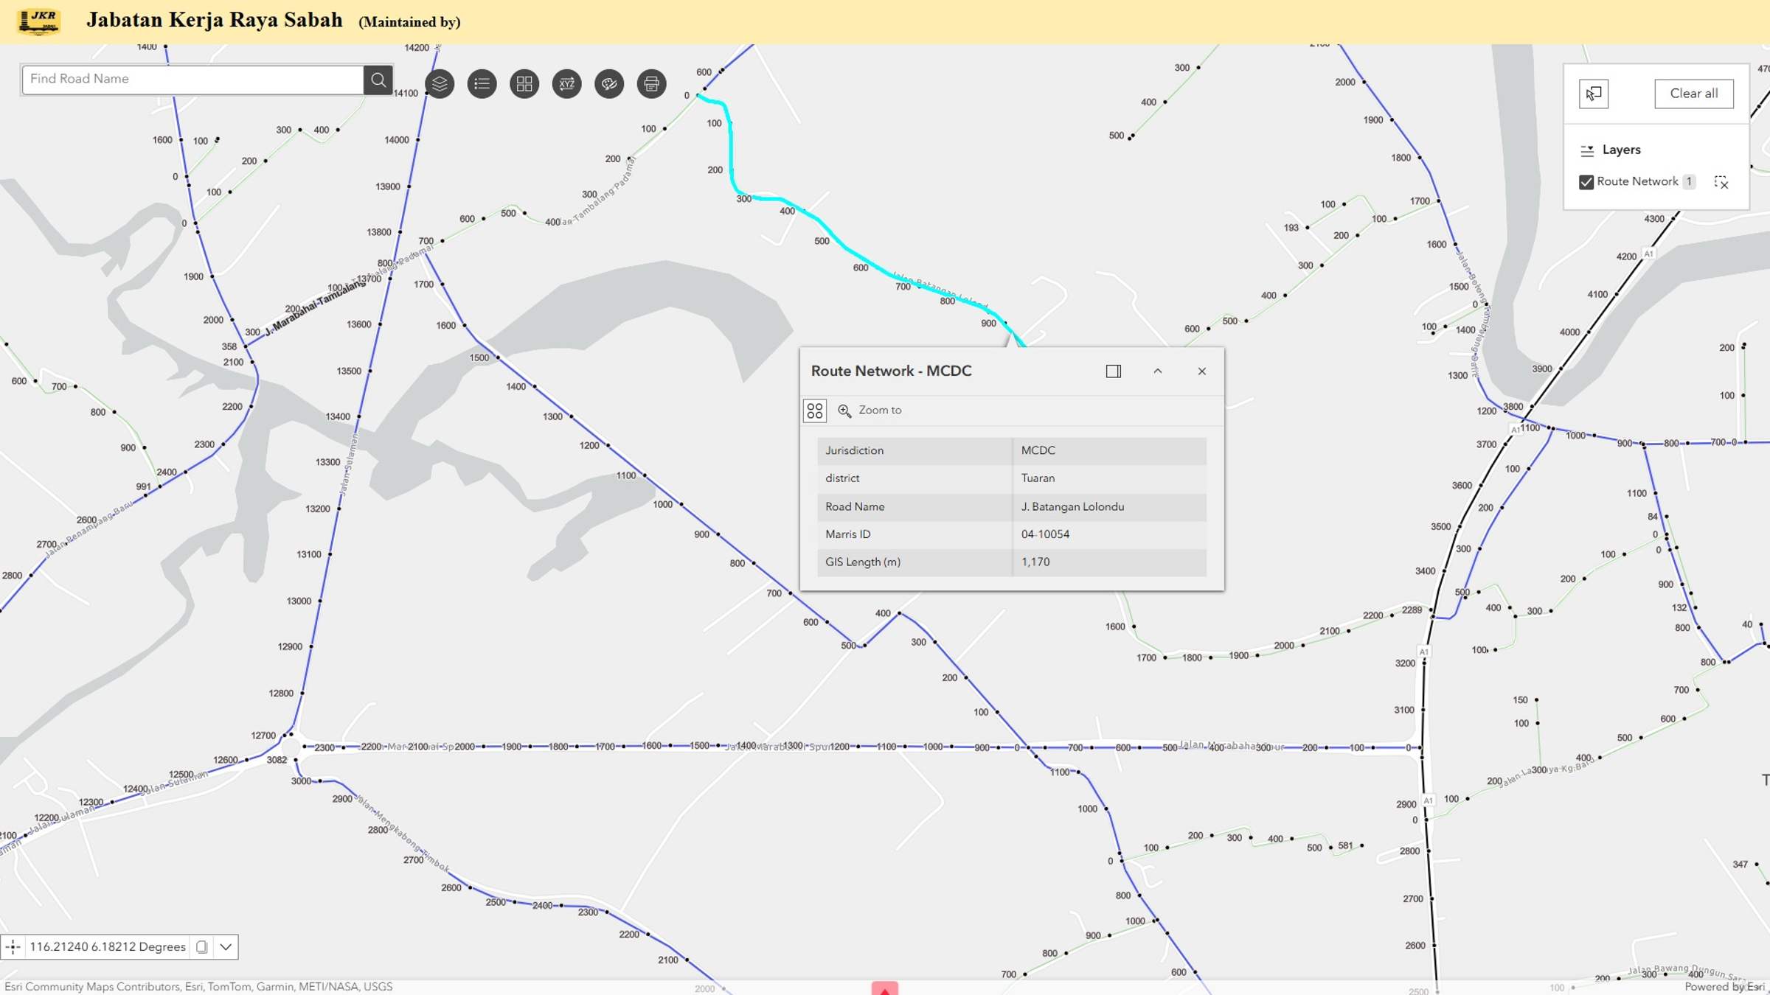Copy the displayed coordinates
The image size is (1770, 995).
coord(201,947)
